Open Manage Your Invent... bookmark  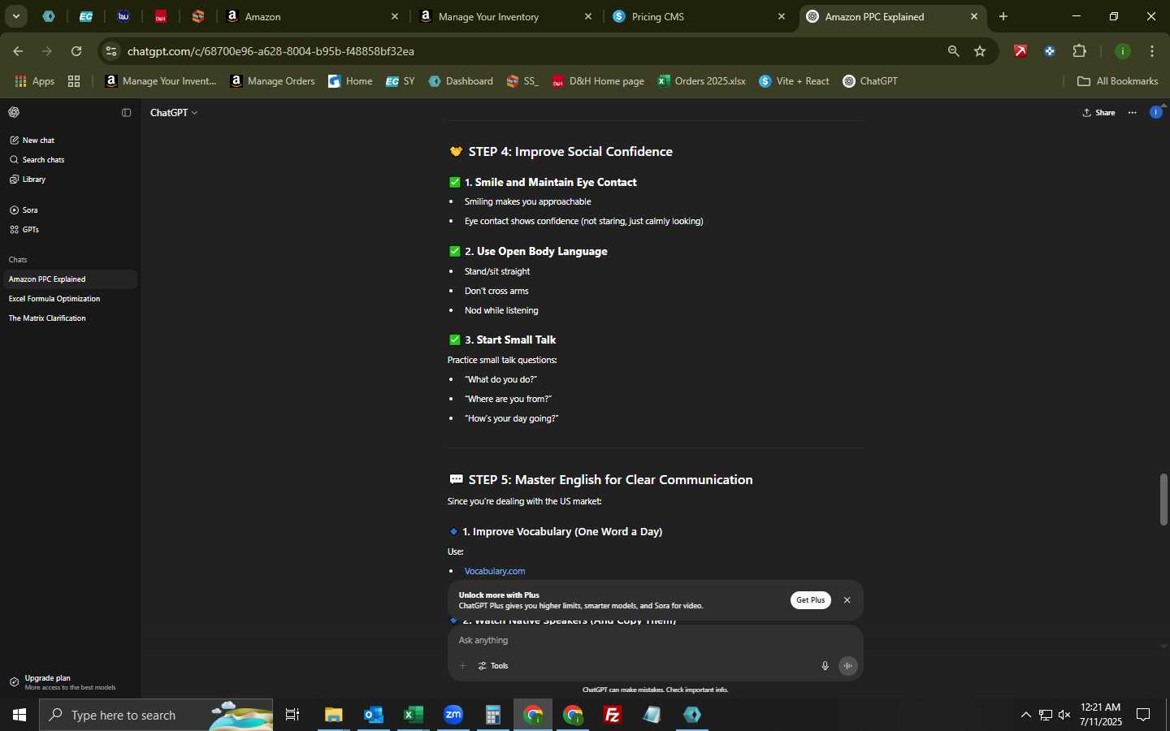click(x=161, y=81)
